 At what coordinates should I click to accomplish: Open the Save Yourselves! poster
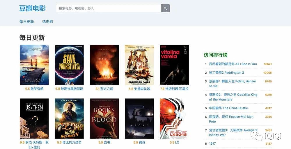[x=69, y=65]
